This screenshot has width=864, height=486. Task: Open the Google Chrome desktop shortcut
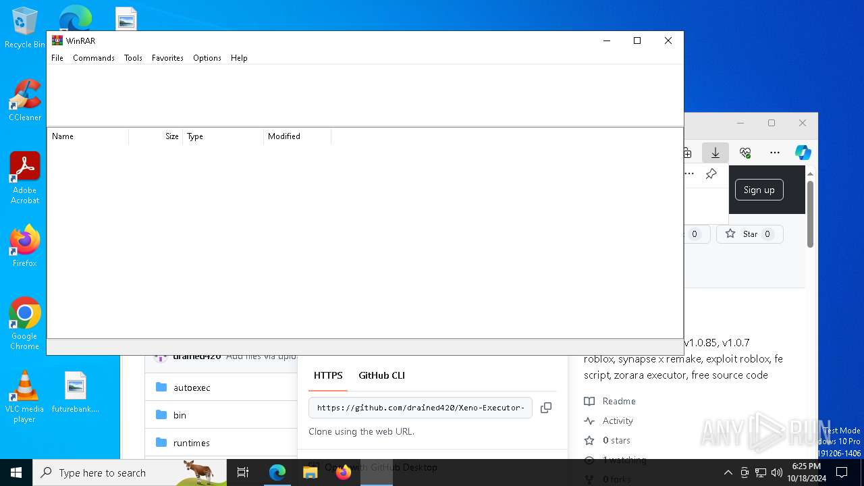(25, 324)
